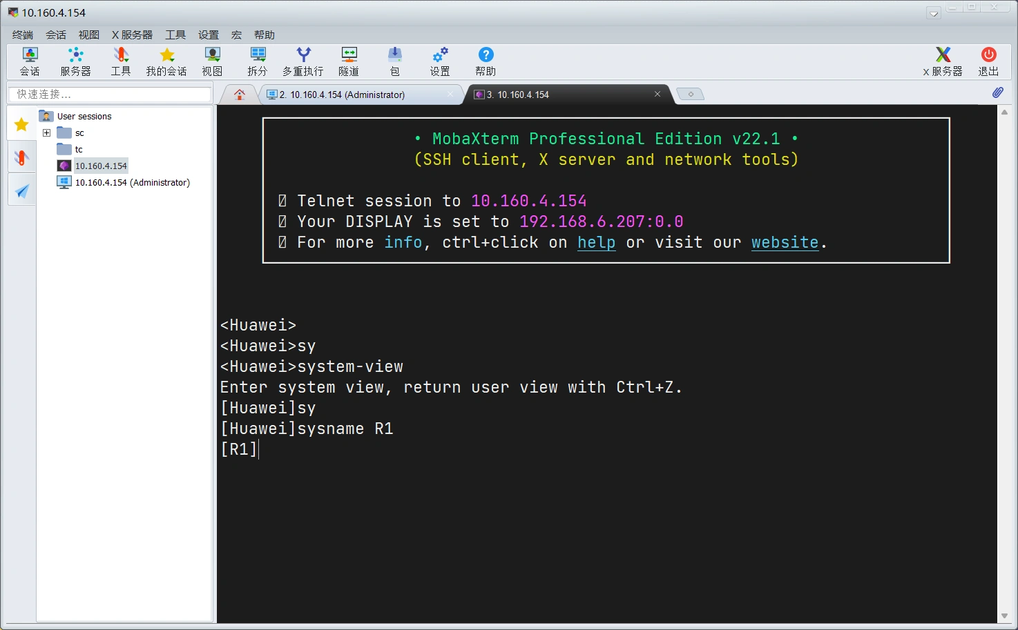Click the 退出 (Exit) power icon
Viewport: 1018px width, 630px height.
pos(988,61)
